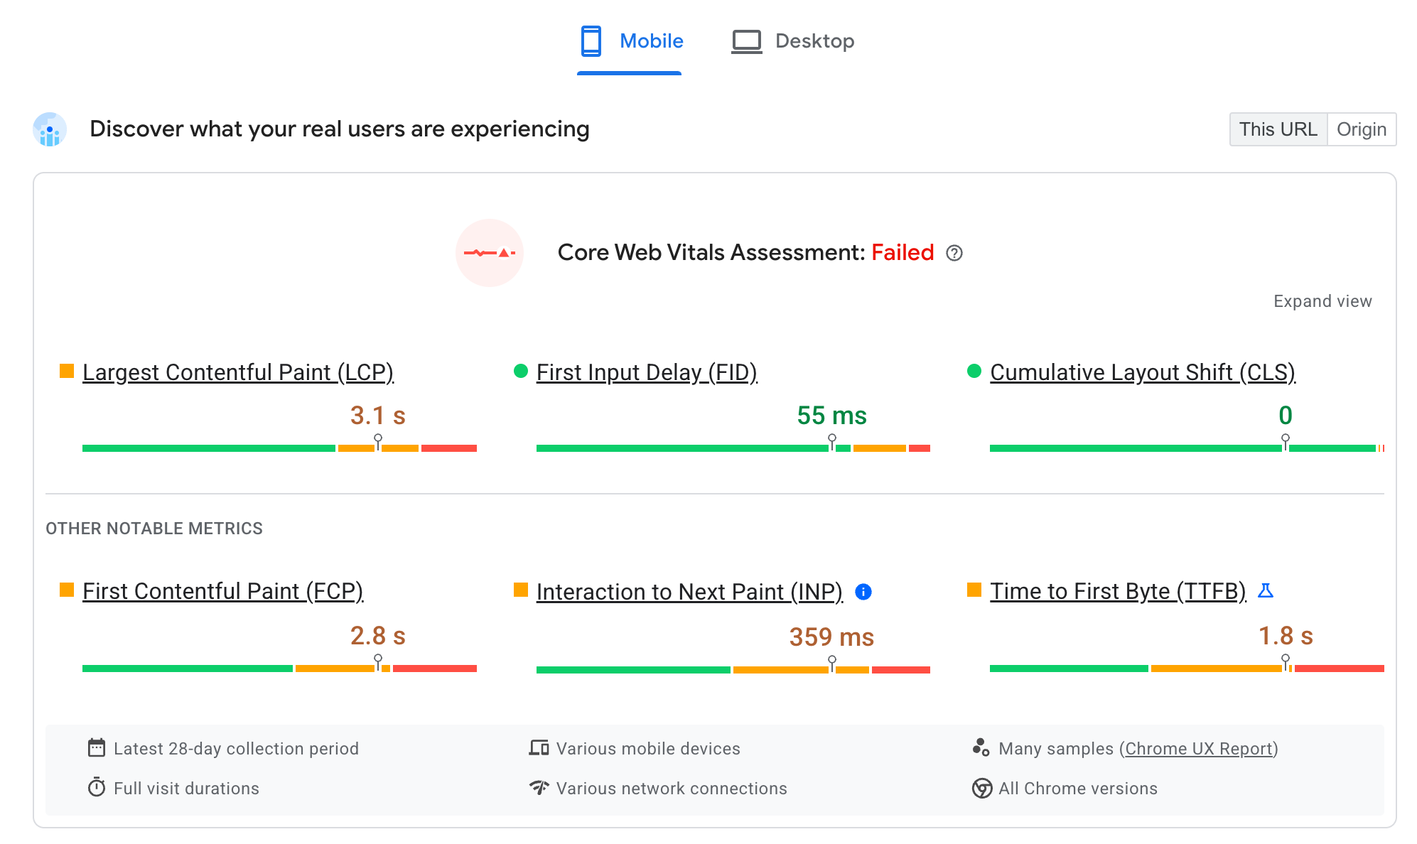The image size is (1417, 844).
Task: Click the TTFB lab data flag icon
Action: point(1264,591)
